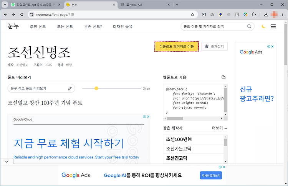Bookmark this page with the star icon

coord(192,15)
